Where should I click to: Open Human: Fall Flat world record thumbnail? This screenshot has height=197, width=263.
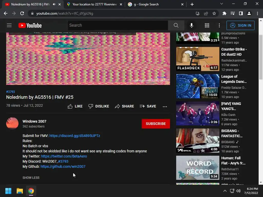[198, 168]
